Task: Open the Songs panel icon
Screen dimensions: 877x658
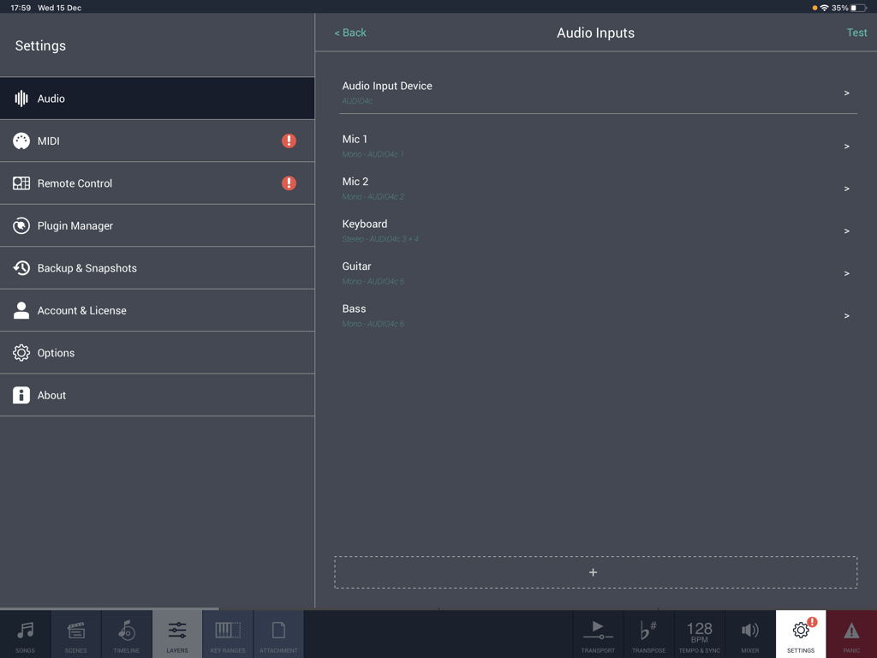Action: click(x=25, y=634)
